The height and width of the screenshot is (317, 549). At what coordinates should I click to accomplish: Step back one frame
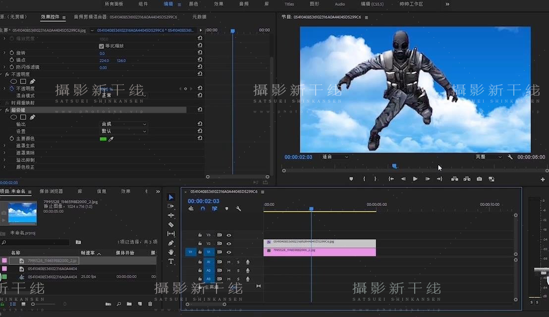[403, 179]
